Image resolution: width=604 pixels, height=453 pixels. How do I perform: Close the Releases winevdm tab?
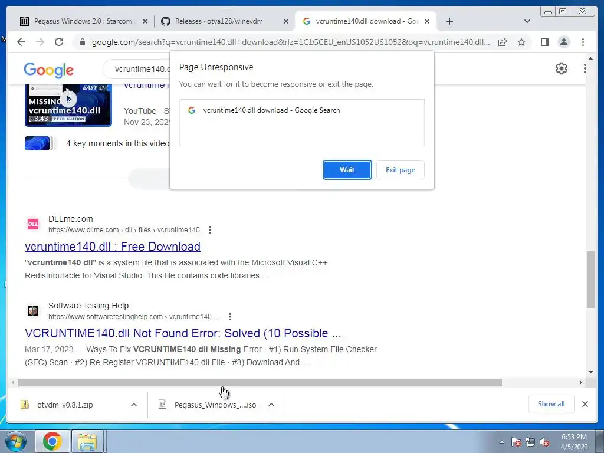[x=286, y=22]
